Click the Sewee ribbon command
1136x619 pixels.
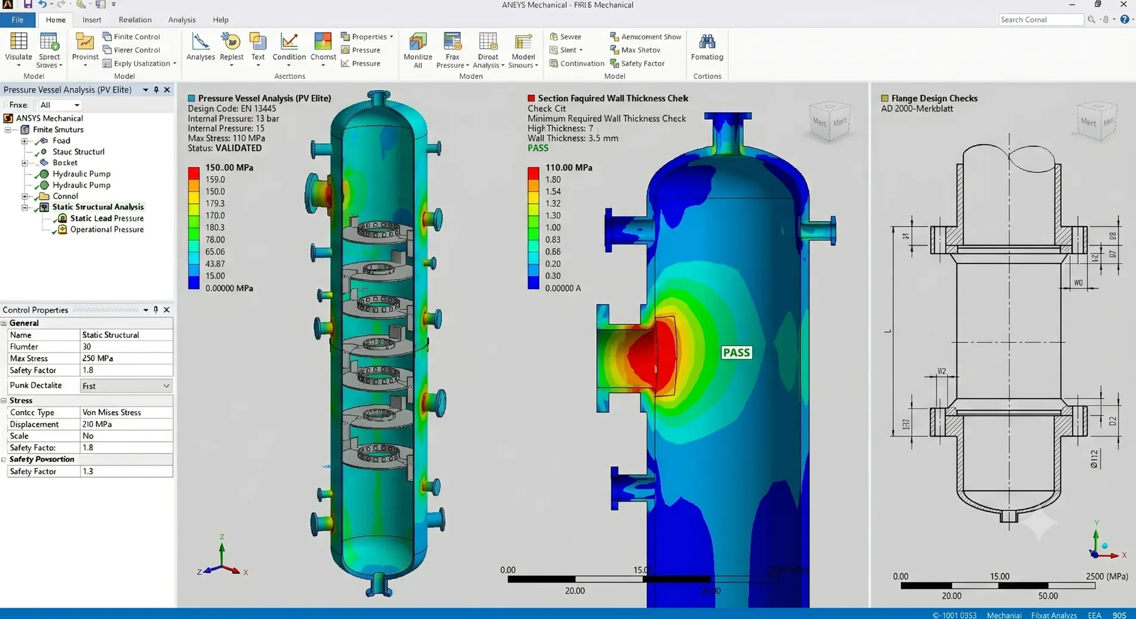tap(565, 36)
